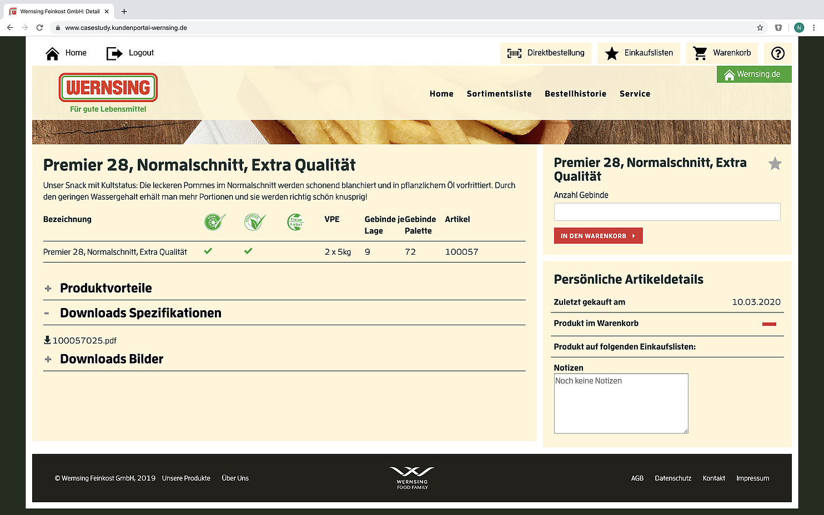This screenshot has width=824, height=515.
Task: Visit the green Wernsing.de link
Action: click(754, 74)
